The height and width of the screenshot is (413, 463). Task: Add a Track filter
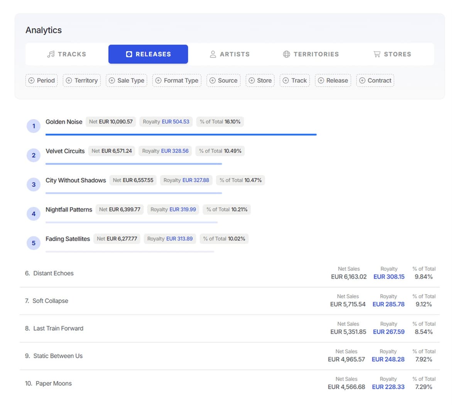point(295,80)
